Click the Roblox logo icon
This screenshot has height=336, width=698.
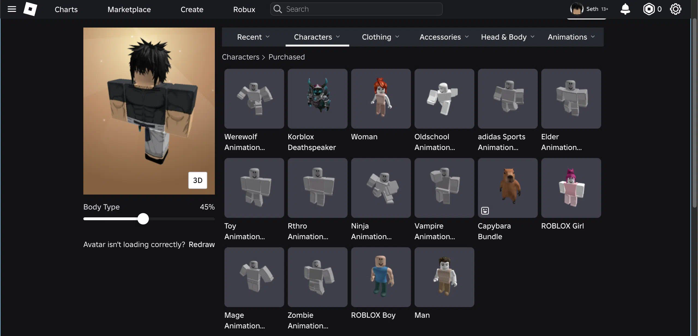point(30,9)
